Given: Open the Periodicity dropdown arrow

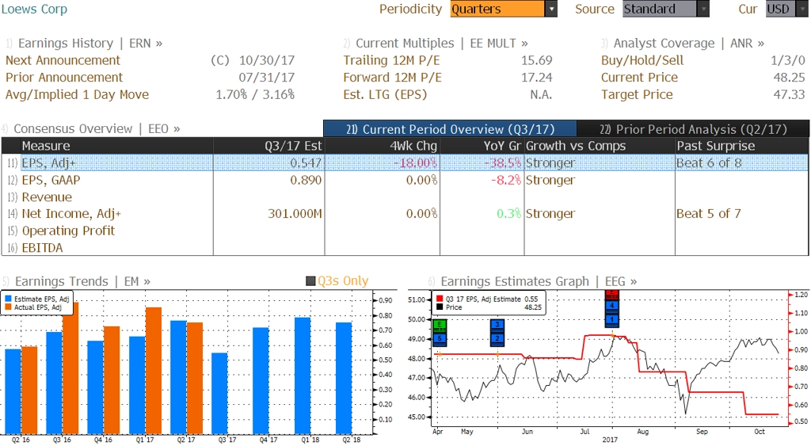Looking at the screenshot, I should pyautogui.click(x=551, y=9).
